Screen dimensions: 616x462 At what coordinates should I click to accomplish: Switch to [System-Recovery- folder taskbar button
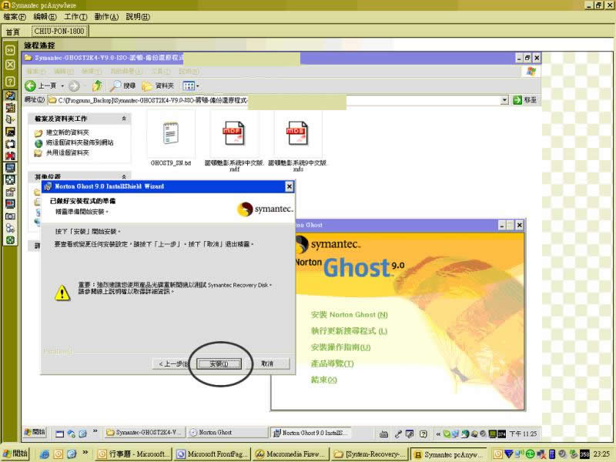tap(370, 454)
